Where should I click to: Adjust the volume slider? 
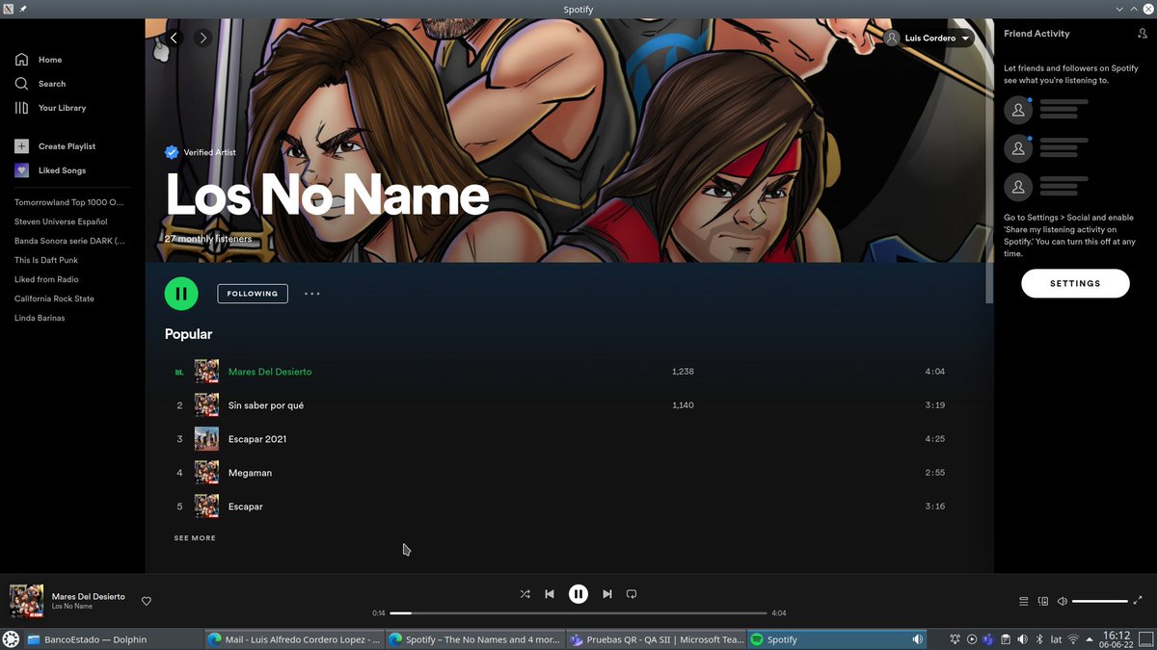(1100, 601)
